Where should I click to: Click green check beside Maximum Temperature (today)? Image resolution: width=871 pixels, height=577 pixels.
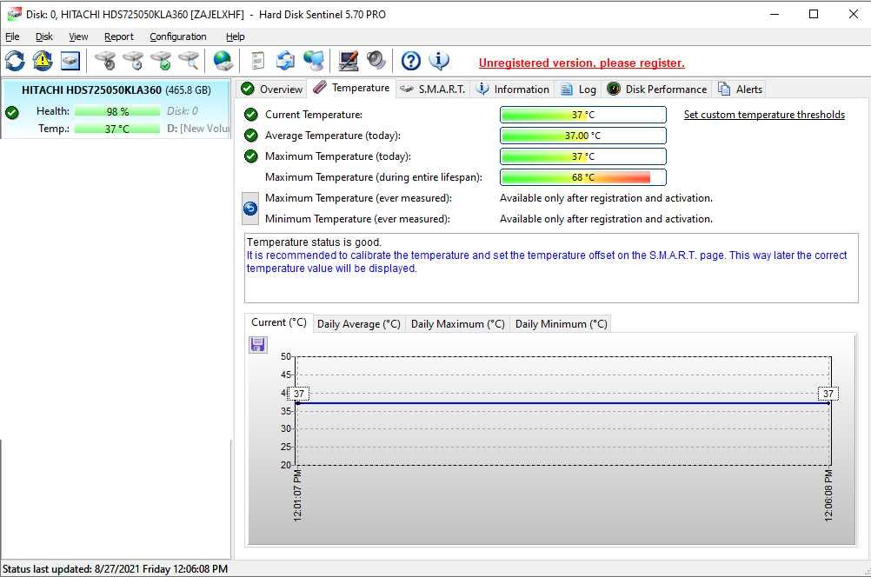click(251, 156)
